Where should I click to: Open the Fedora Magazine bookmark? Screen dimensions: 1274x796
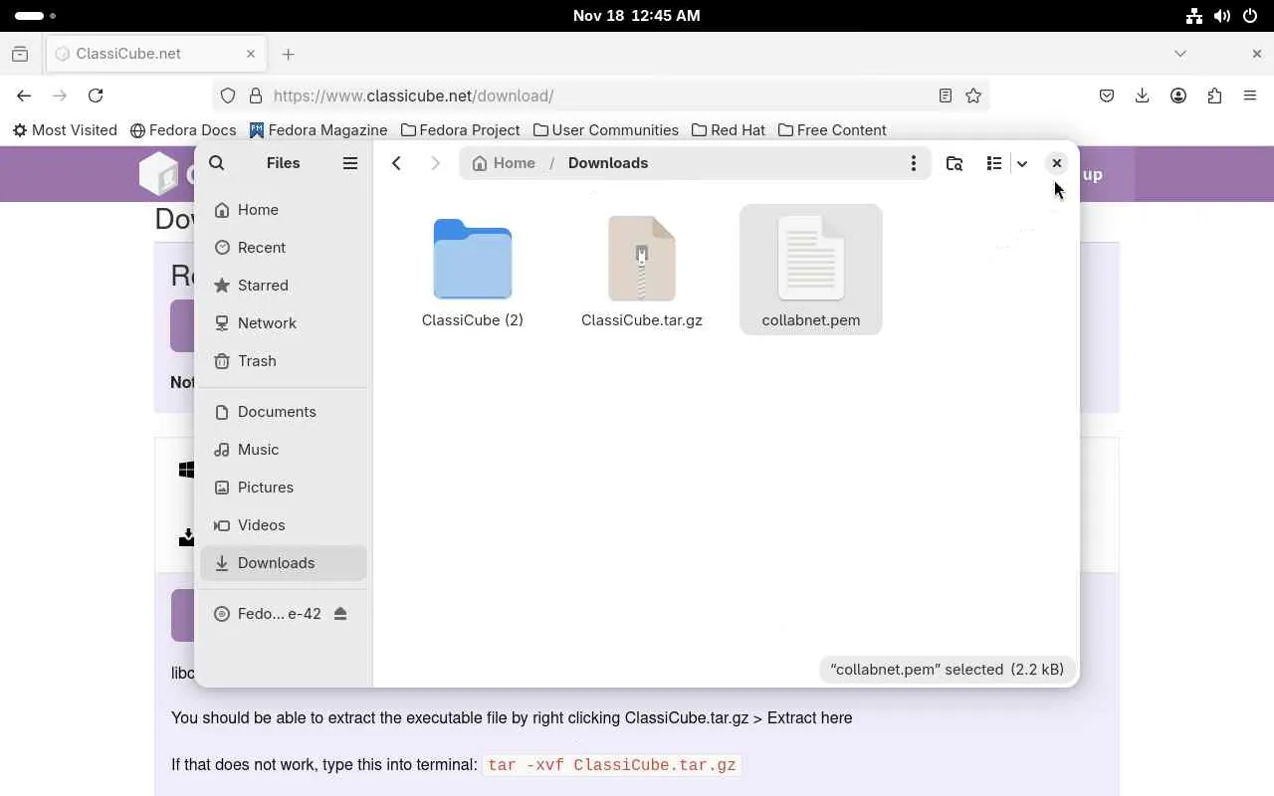coord(318,130)
